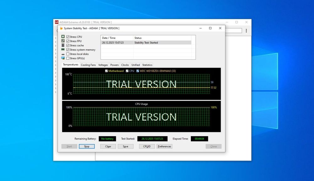Viewport: 314px width, 181px height.
Task: Click the RAM module icon beside Stress system memory
Action: [x=63, y=49]
